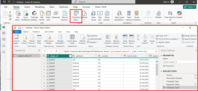Click the Search box in title bar
Viewport: 198px width, 91px height.
click(x=103, y=2)
